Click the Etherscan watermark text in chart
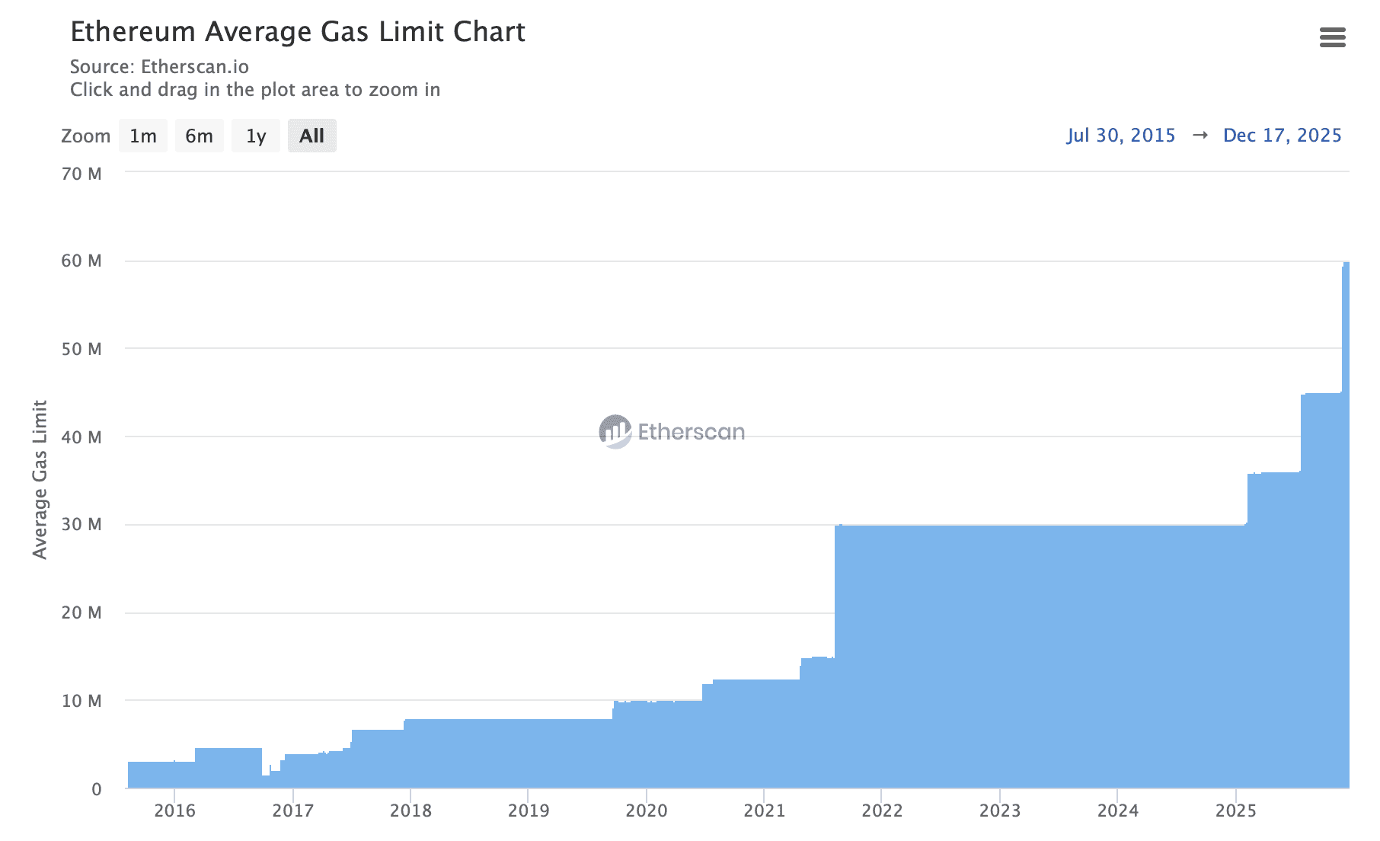The height and width of the screenshot is (841, 1380). [x=691, y=432]
